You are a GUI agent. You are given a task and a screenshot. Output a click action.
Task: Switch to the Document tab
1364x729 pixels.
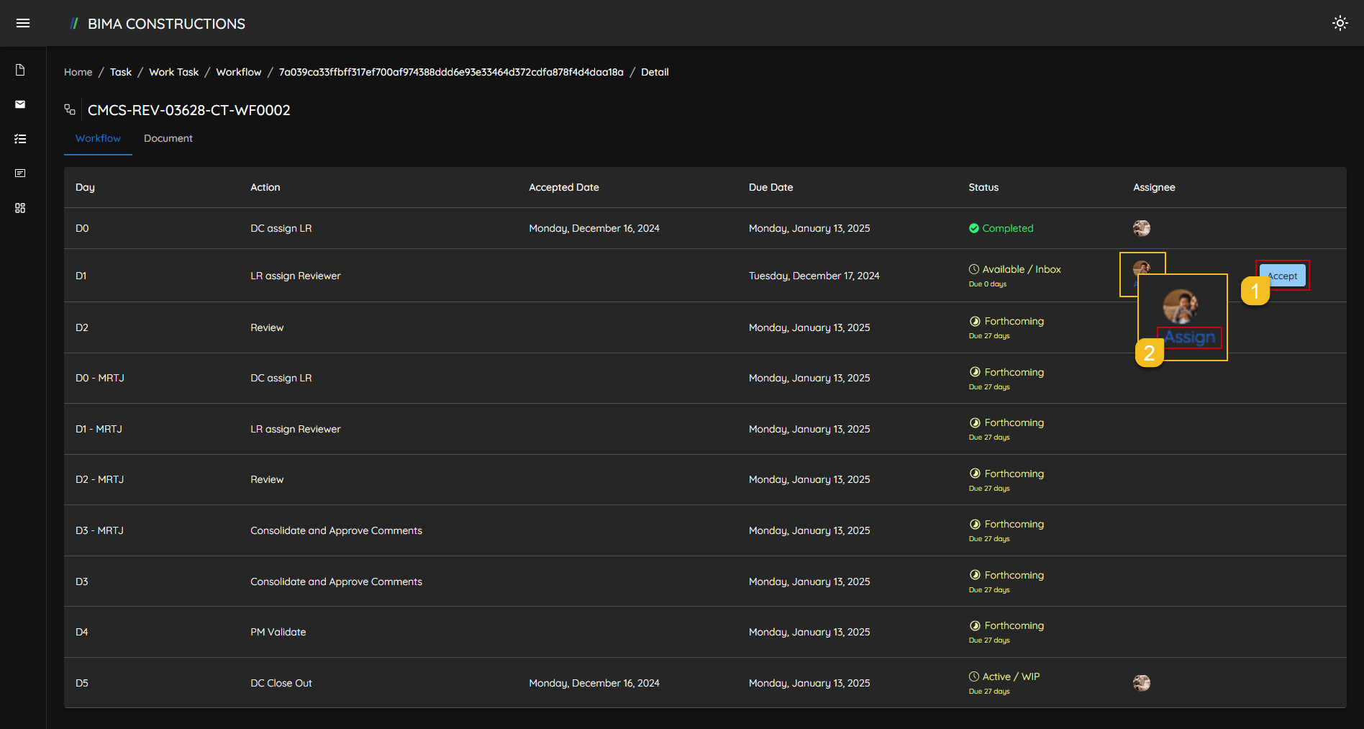[x=168, y=138]
